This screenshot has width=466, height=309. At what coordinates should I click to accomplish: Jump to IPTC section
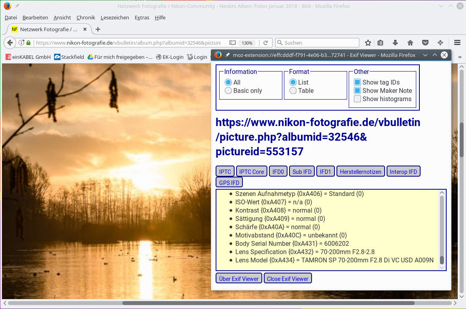(225, 171)
